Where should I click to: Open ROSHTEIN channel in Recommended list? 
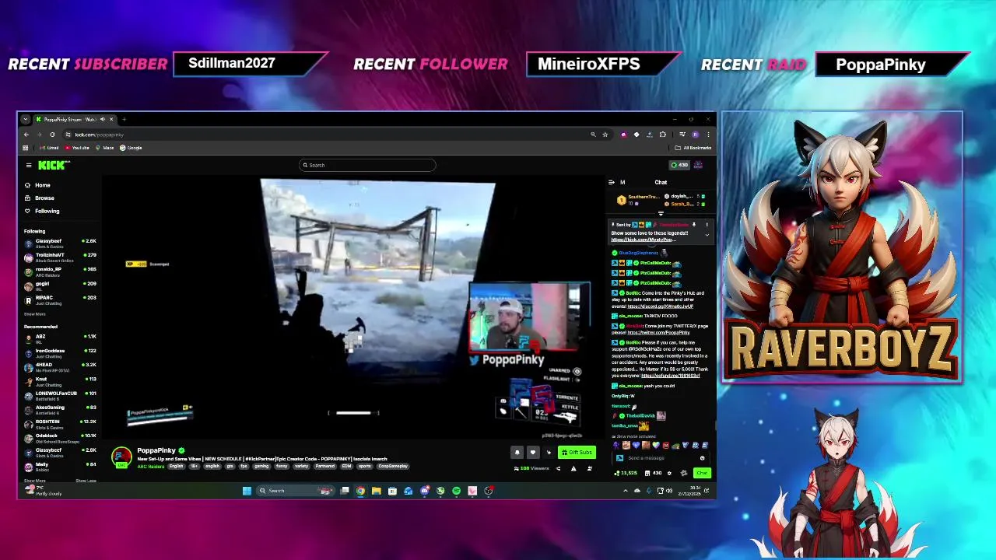click(61, 424)
